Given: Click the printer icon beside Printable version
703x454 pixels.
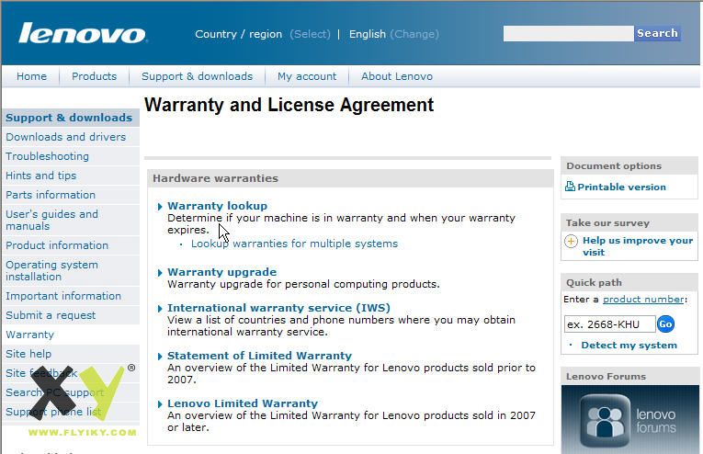Looking at the screenshot, I should (x=570, y=187).
